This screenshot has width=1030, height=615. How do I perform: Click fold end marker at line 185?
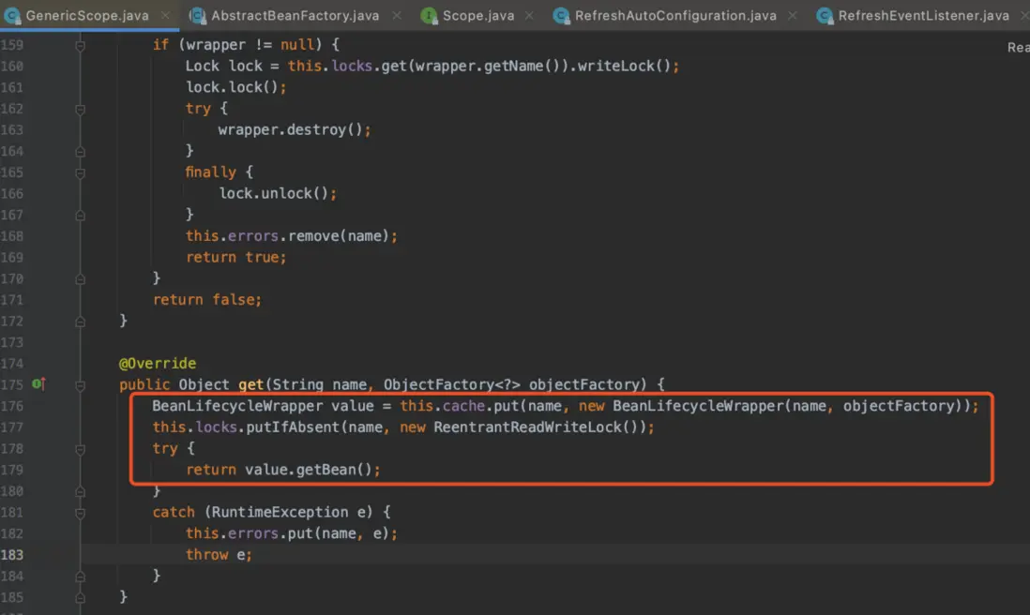point(80,598)
